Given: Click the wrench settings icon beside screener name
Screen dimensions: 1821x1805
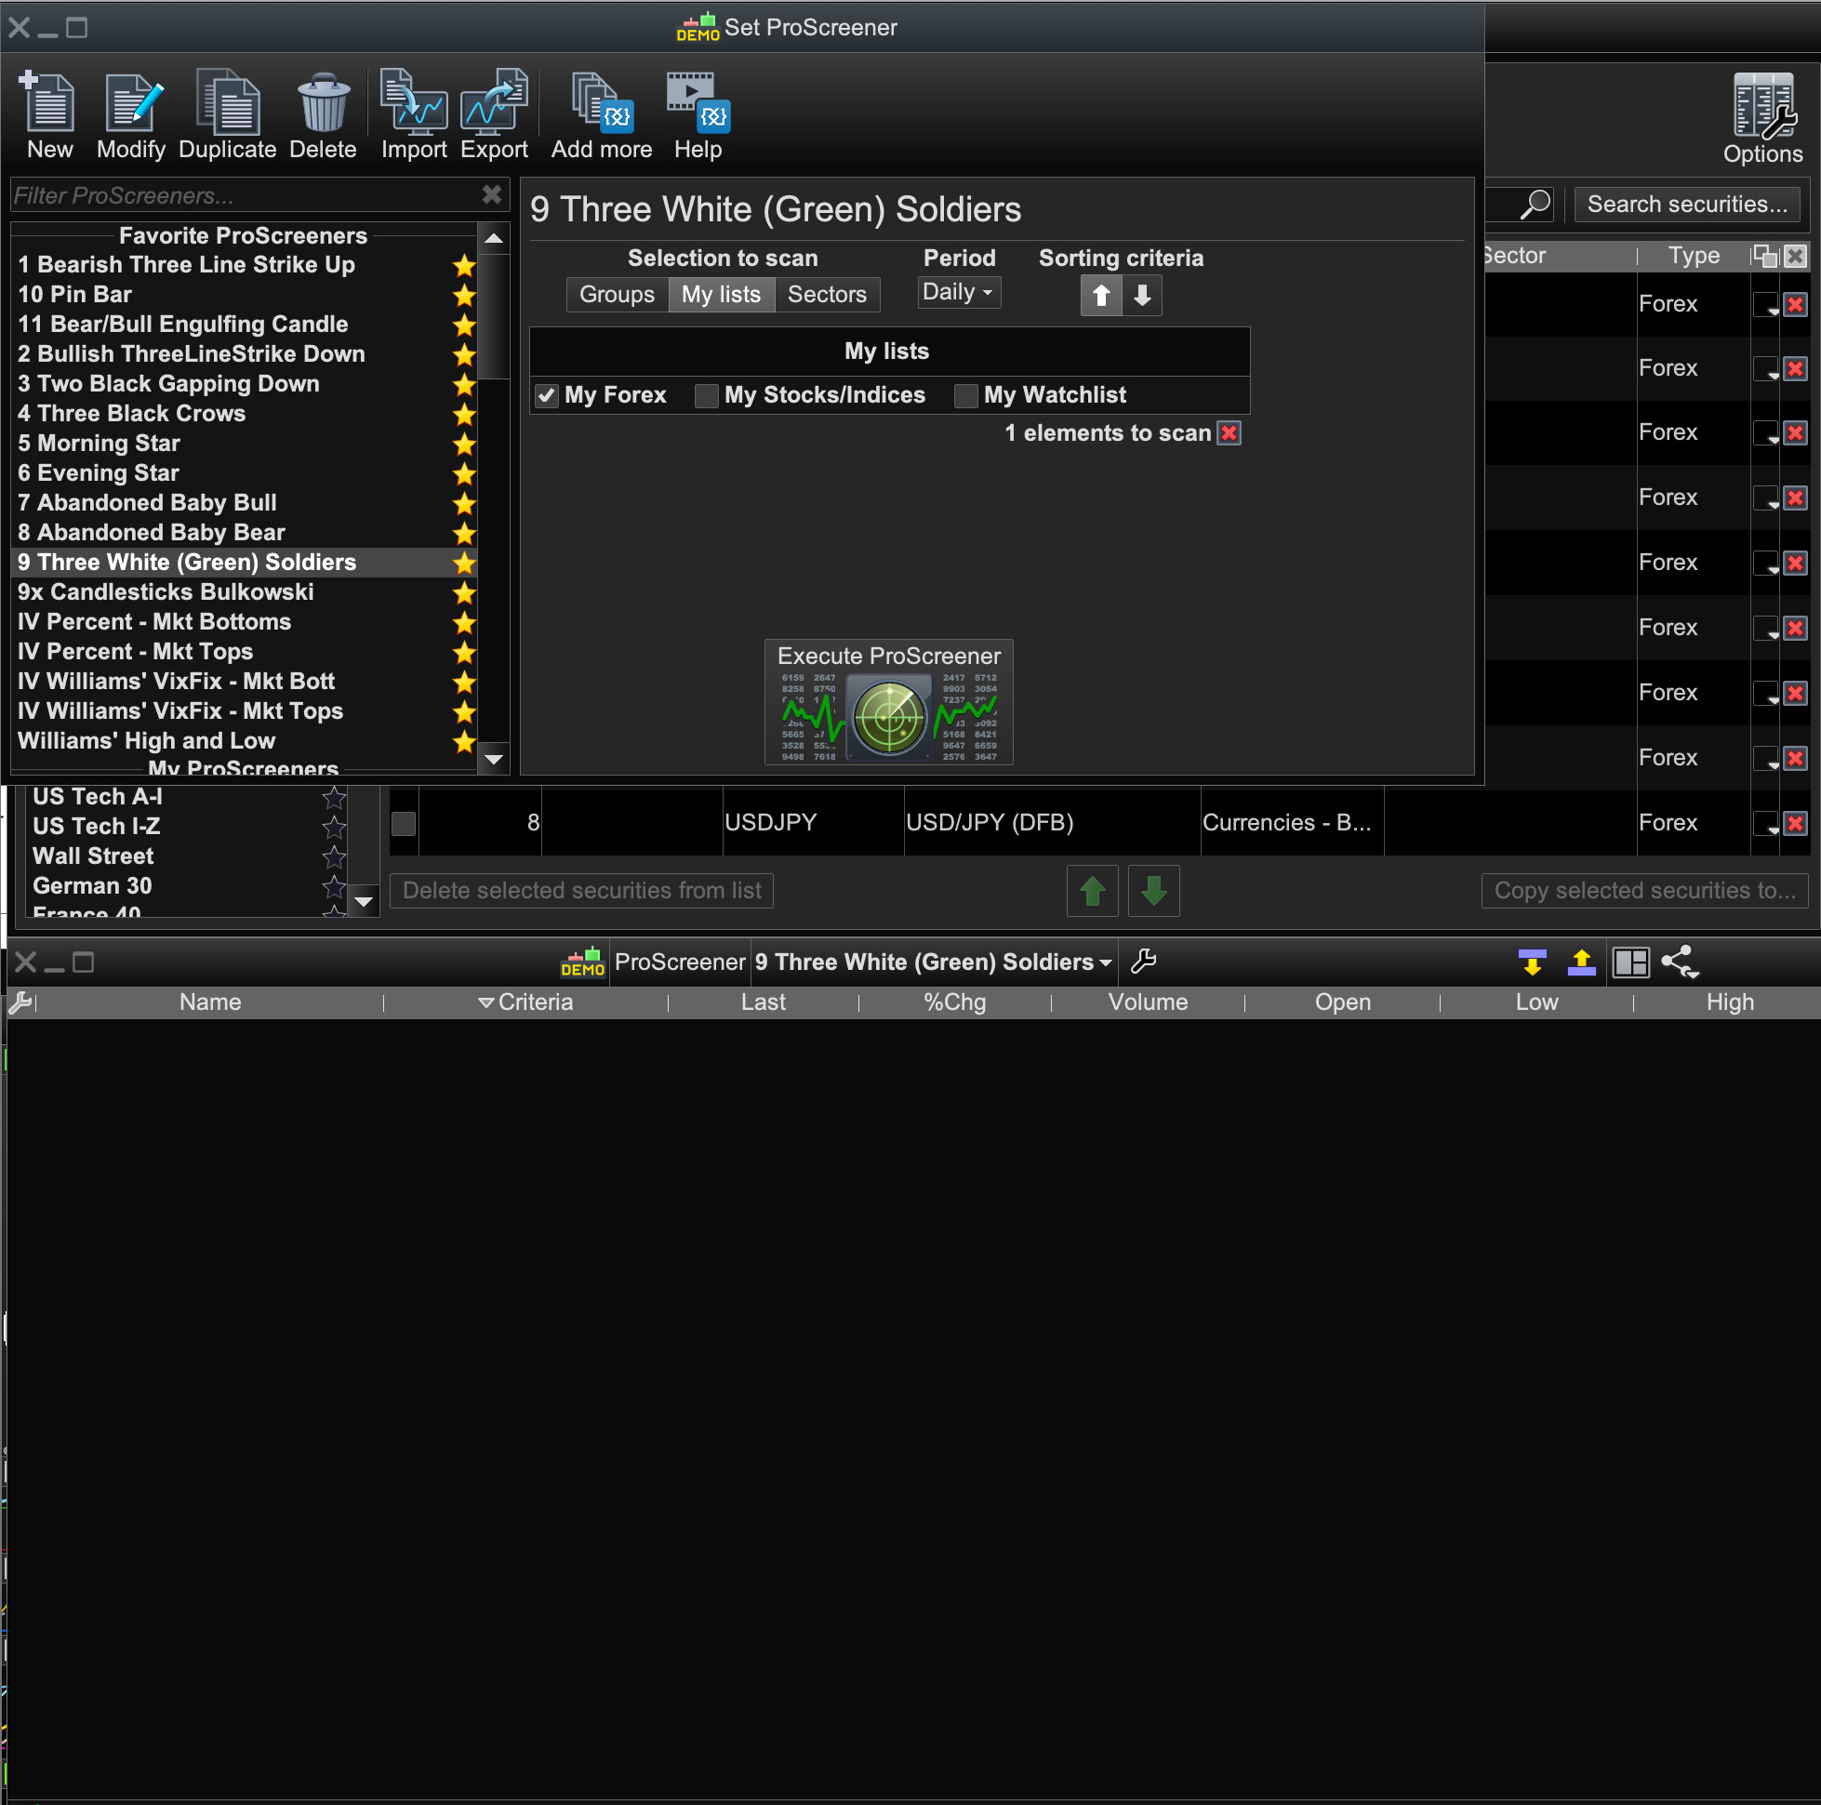Looking at the screenshot, I should [1142, 962].
